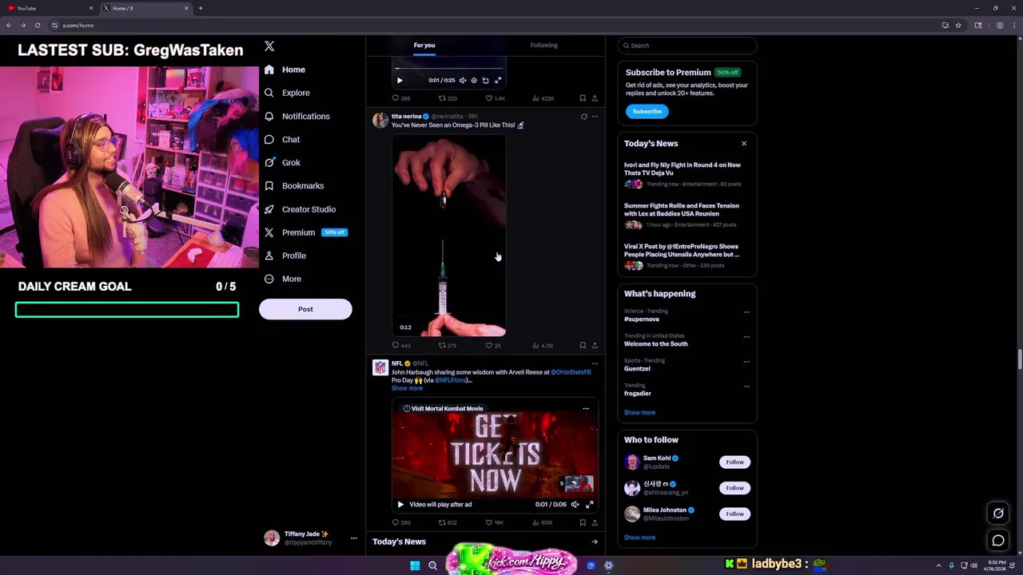Open Chat from the sidebar
The image size is (1023, 575).
[x=282, y=139]
